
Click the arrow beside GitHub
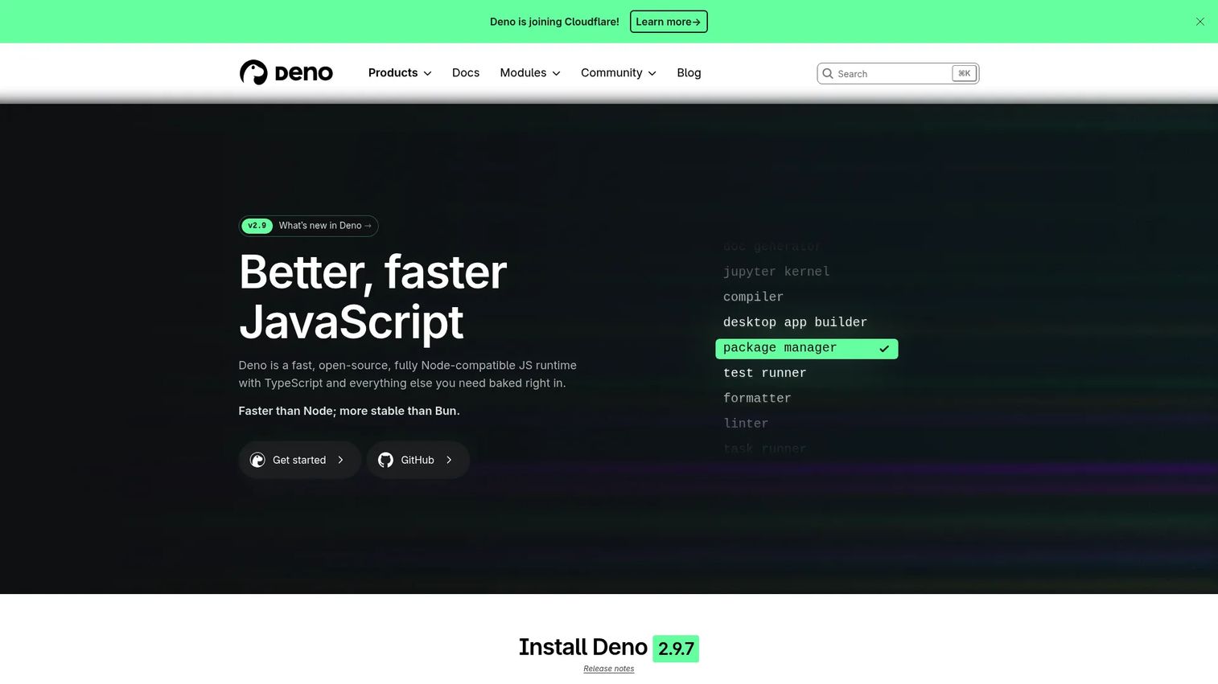point(449,460)
